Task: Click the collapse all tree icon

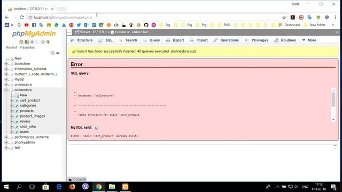Action: click(x=52, y=53)
